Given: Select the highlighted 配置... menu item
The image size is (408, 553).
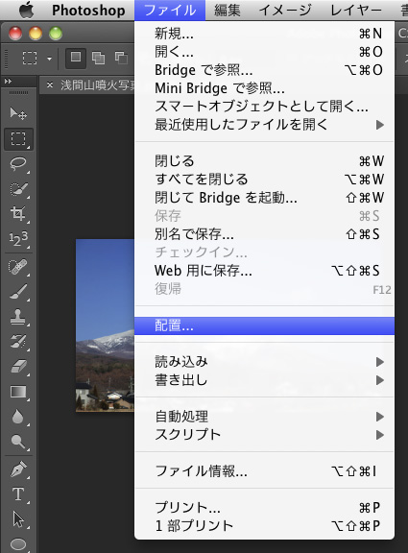Looking at the screenshot, I should click(264, 325).
